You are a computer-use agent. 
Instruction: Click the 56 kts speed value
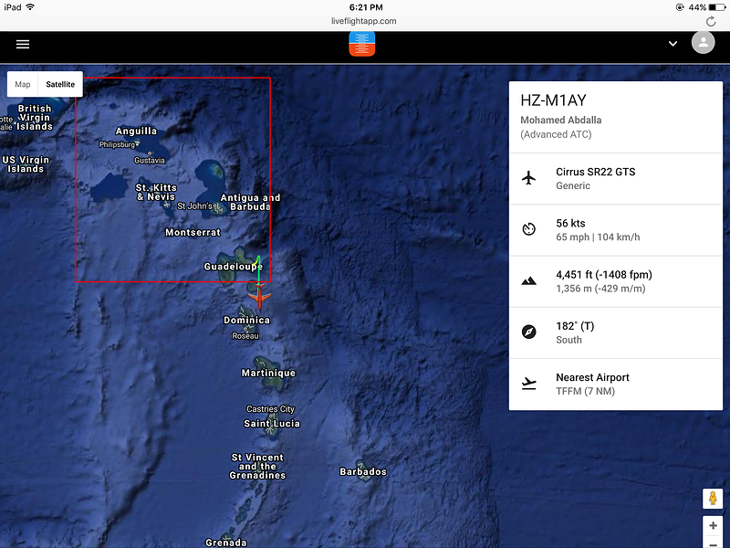pos(570,223)
